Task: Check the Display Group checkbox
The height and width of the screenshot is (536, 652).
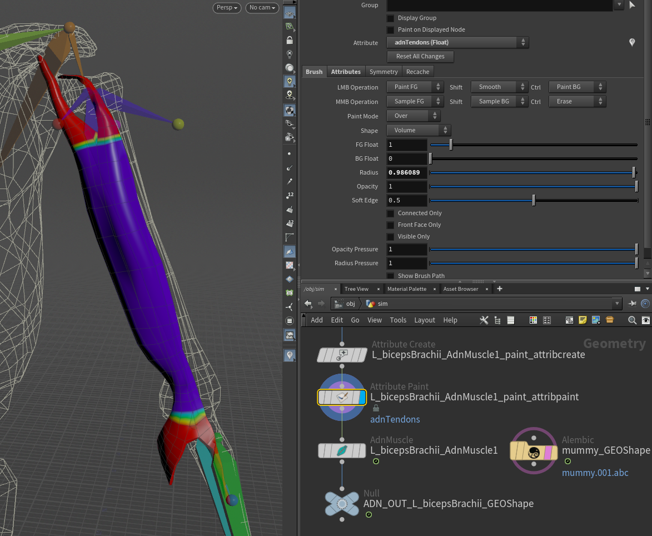Action: click(x=391, y=18)
